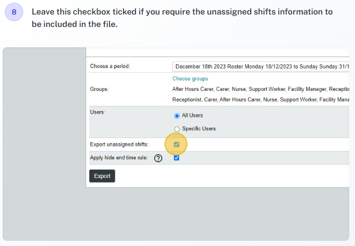Open the Choose a period dropdown
This screenshot has height=246, width=355.
coord(261,66)
